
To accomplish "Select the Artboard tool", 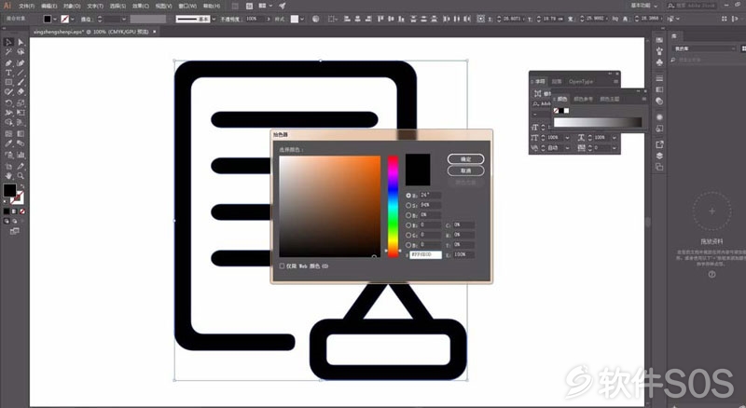I will (8, 166).
